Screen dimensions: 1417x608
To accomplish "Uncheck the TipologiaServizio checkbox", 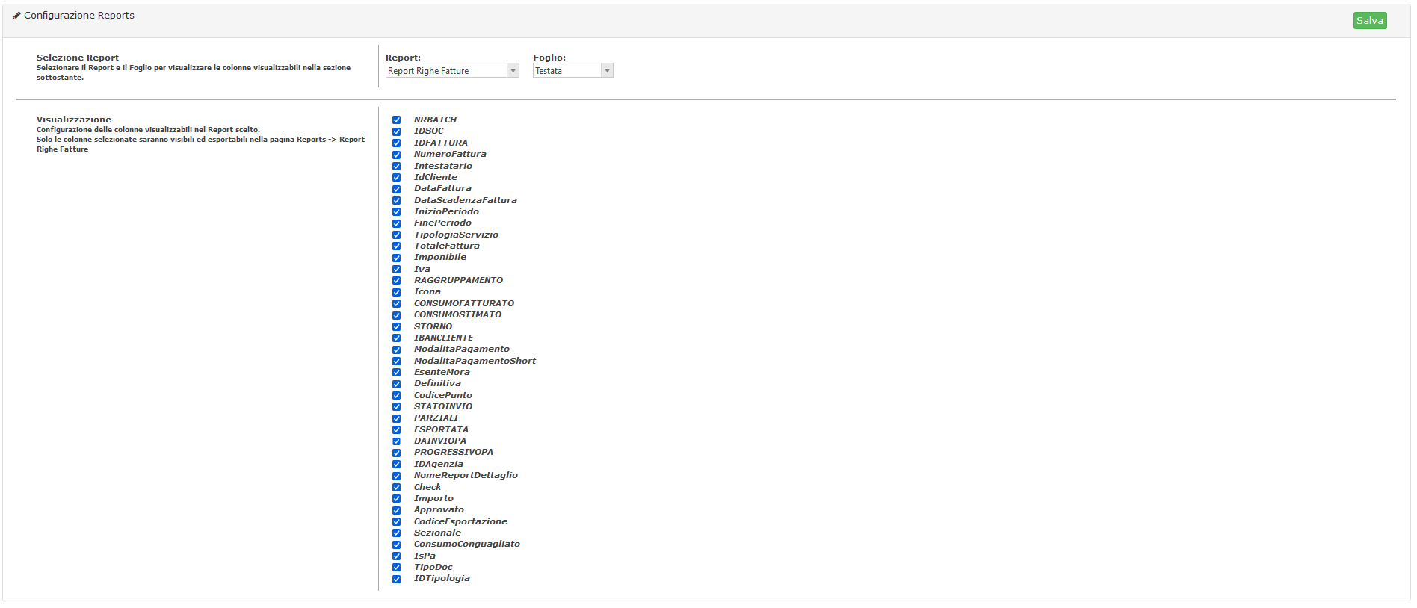I will coord(396,235).
